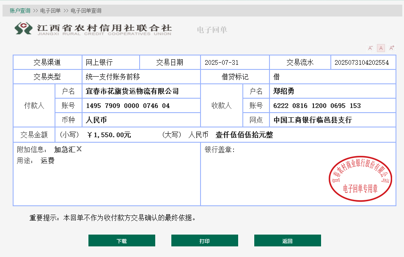The width and height of the screenshot is (404, 257).
Task: Click the Jiangxi Rural Credit Cooperatives logo
Action: point(93,29)
